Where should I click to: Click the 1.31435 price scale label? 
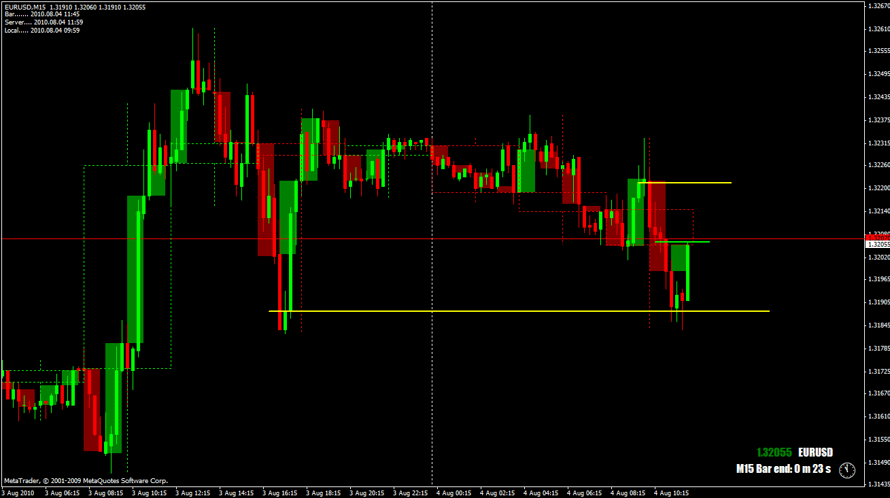click(879, 484)
